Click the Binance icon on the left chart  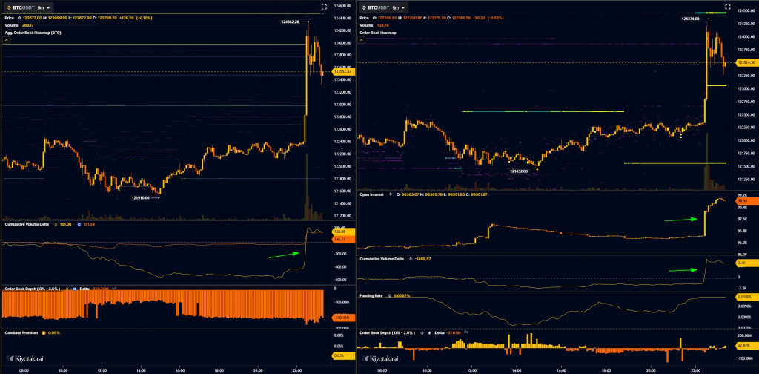click(8, 7)
